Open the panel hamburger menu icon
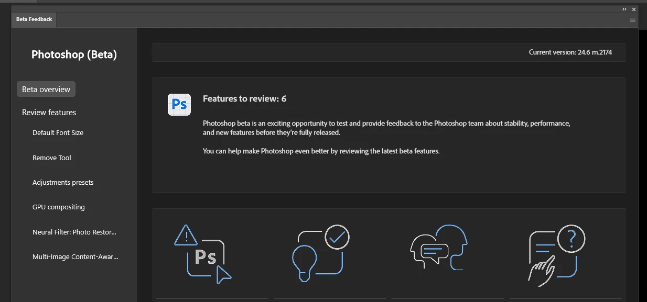 pos(633,19)
